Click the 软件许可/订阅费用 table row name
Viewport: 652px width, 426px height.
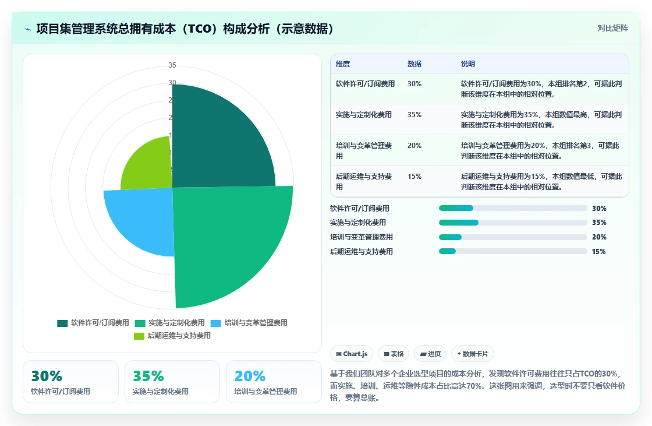pos(365,84)
